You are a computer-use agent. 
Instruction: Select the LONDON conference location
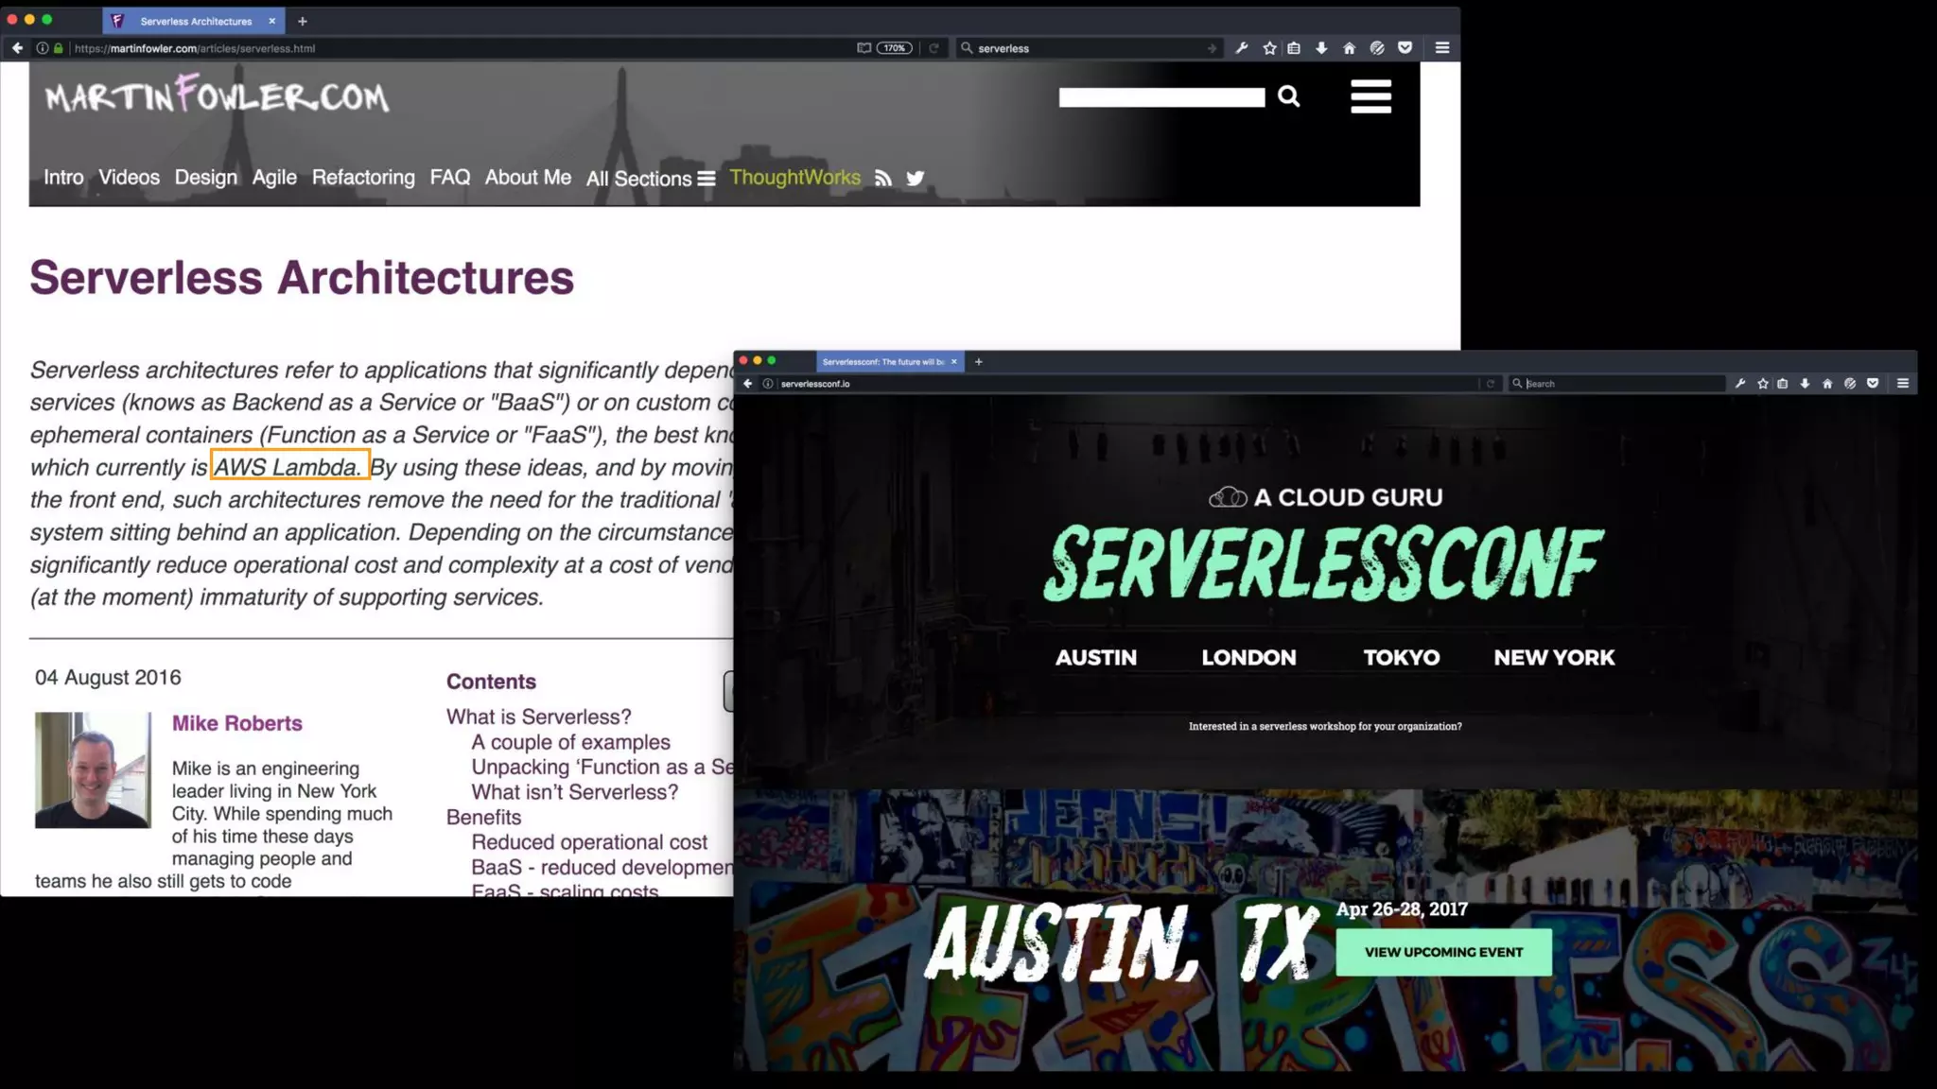tap(1248, 658)
